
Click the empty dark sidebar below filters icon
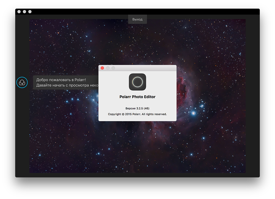pyautogui.click(x=22, y=132)
